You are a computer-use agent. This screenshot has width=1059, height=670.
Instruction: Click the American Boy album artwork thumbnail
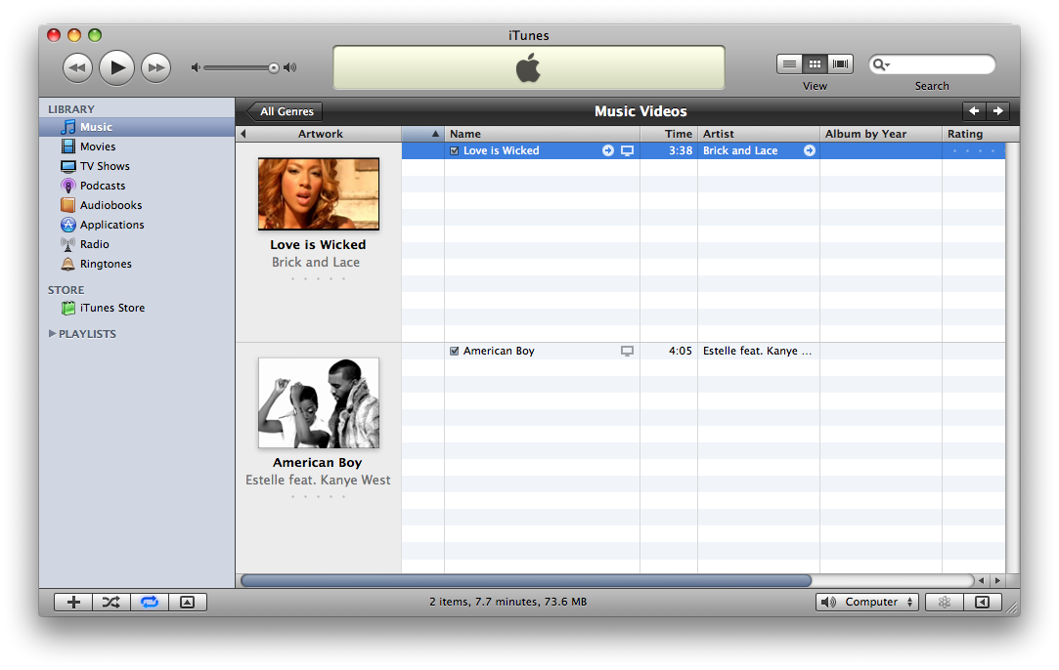(x=318, y=402)
